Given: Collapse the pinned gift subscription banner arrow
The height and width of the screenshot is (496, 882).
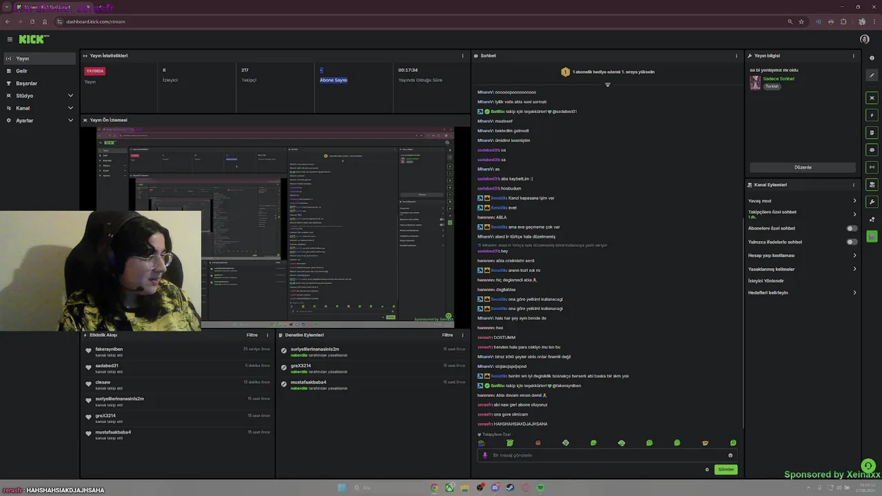Looking at the screenshot, I should [607, 85].
